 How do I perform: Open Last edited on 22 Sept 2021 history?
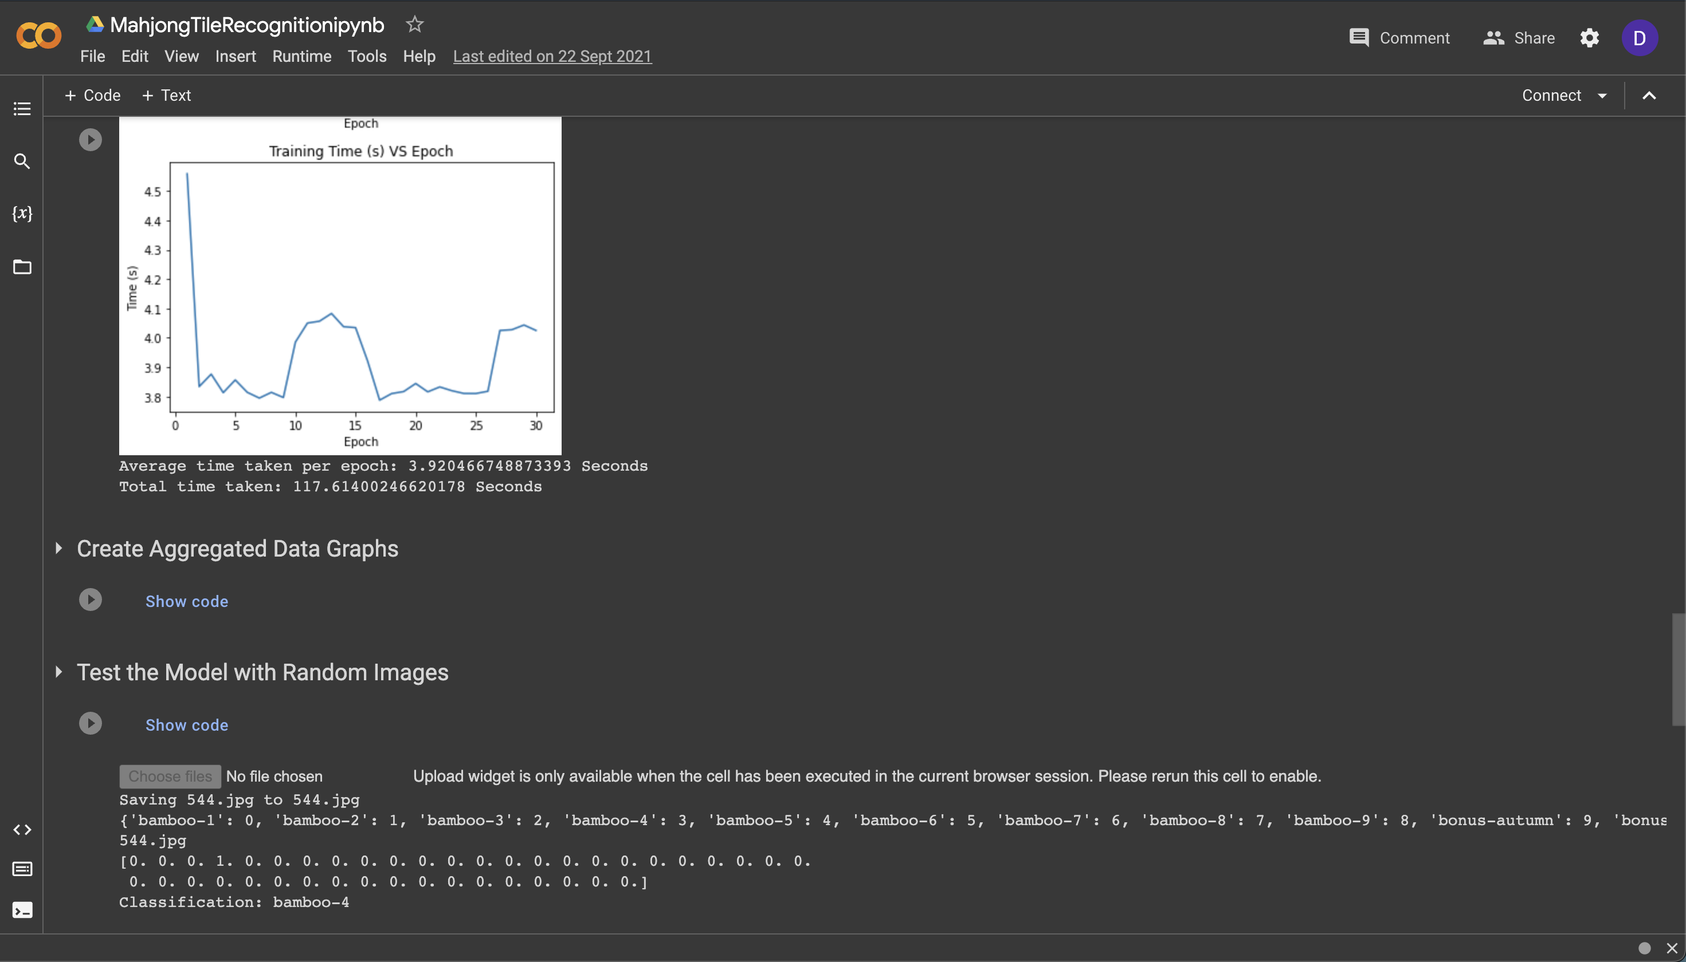click(x=552, y=56)
